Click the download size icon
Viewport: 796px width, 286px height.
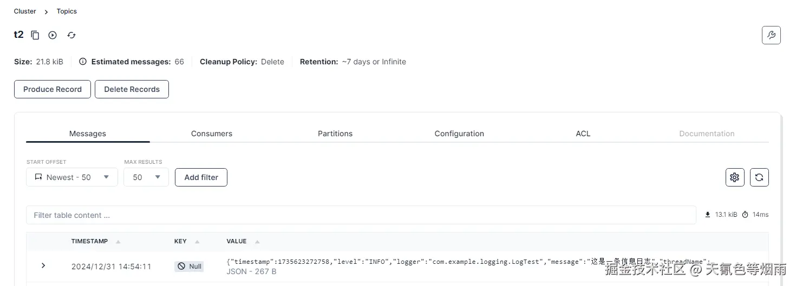pyautogui.click(x=708, y=215)
